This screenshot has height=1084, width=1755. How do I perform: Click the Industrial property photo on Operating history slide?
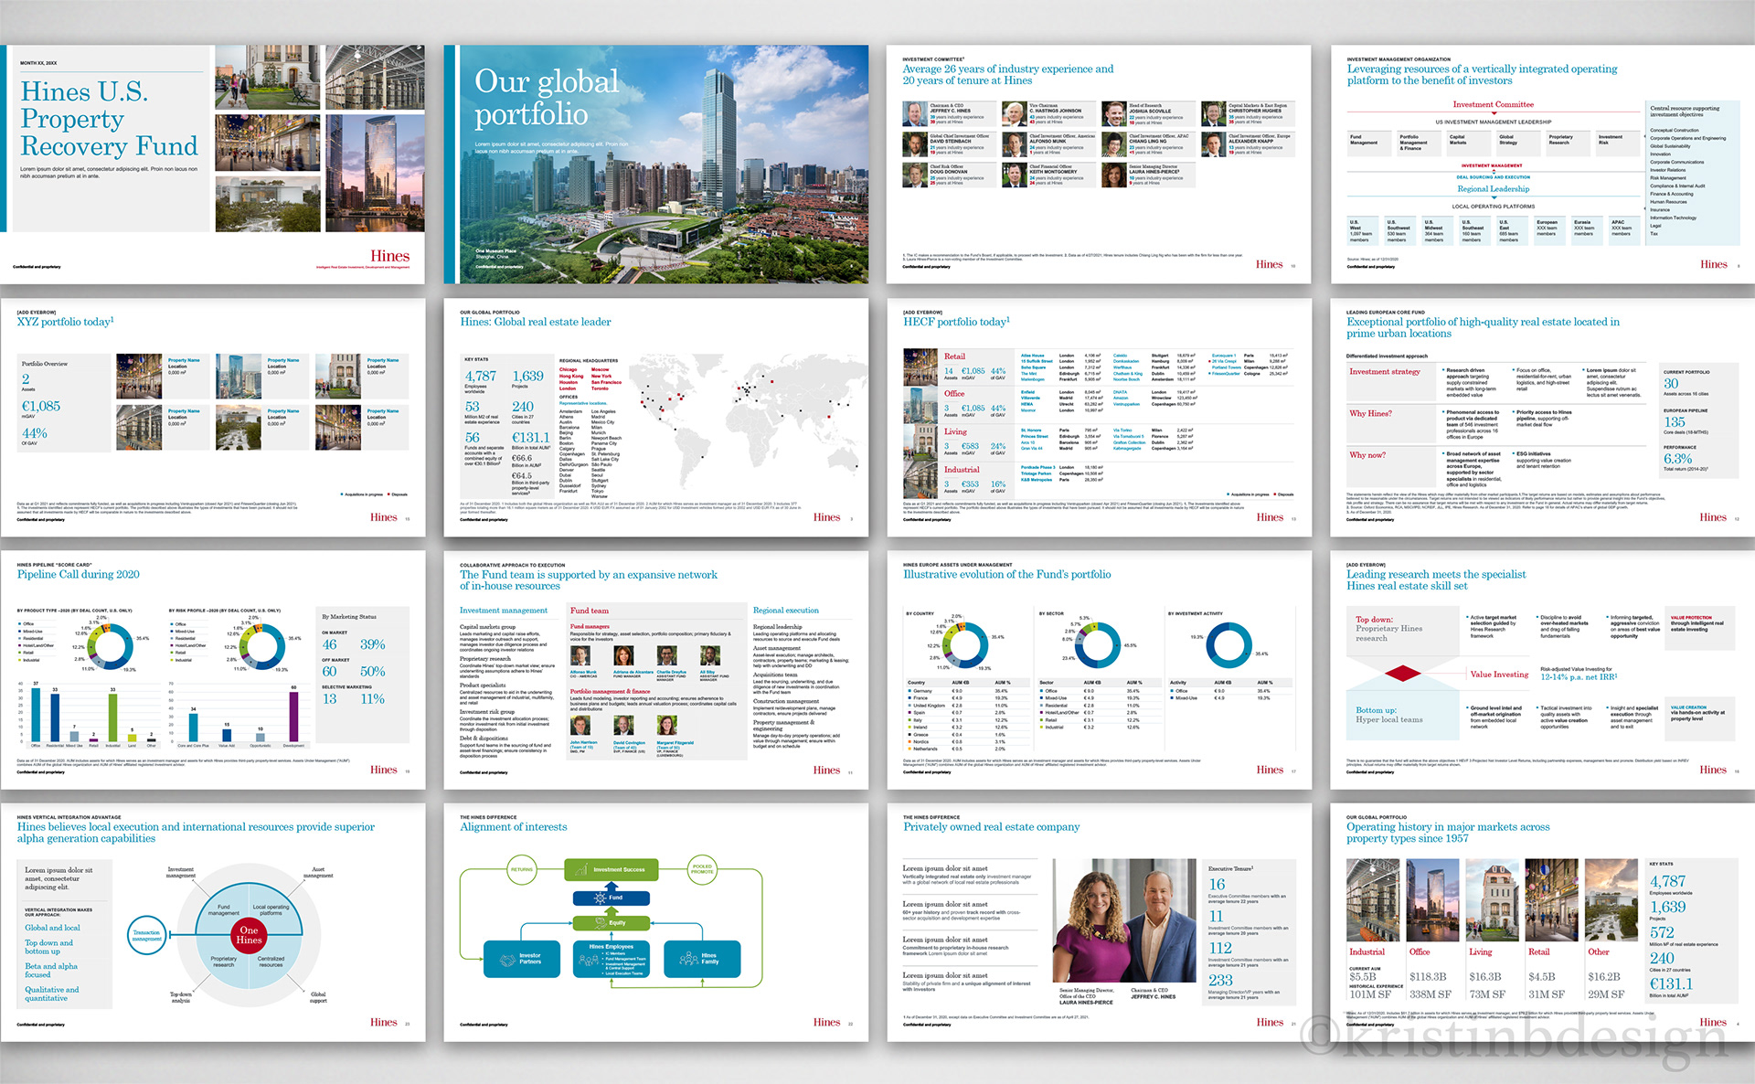(x=1373, y=901)
